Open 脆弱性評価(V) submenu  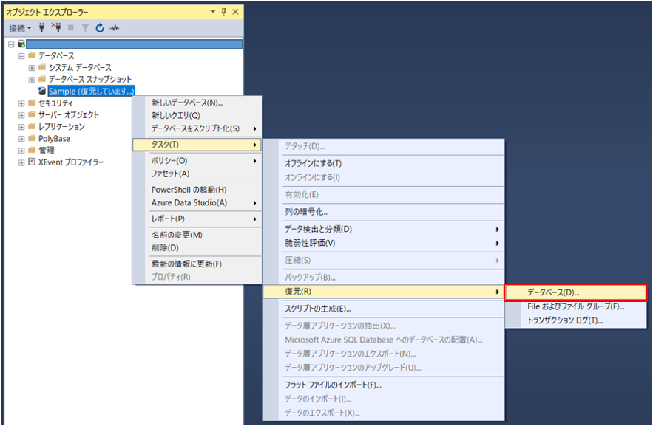click(x=384, y=244)
